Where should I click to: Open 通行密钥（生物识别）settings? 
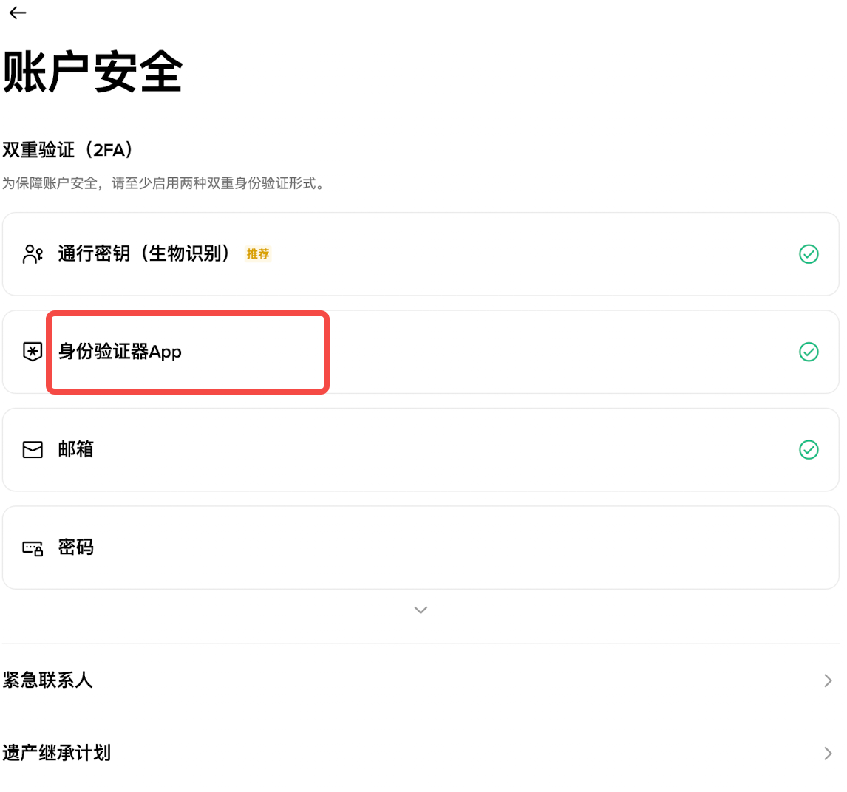144,254
